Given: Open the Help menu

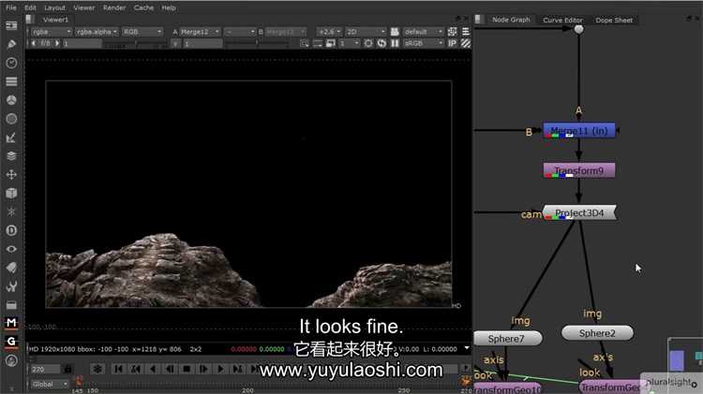Looking at the screenshot, I should (169, 7).
